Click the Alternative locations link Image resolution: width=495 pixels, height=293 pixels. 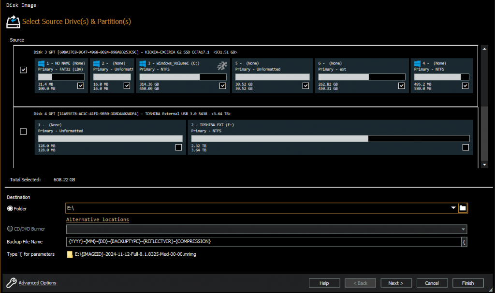(98, 220)
